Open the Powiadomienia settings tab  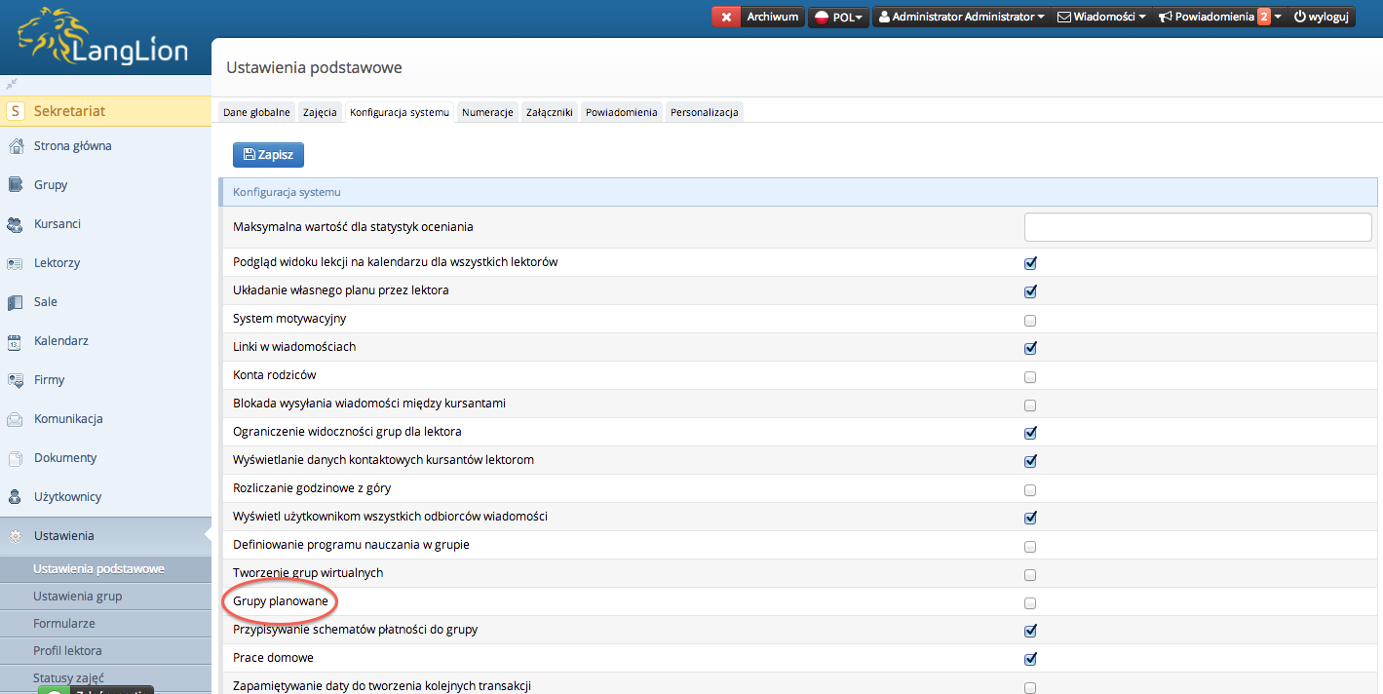pos(621,112)
